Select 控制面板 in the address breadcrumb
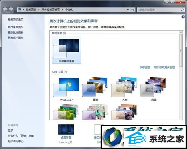The height and width of the screenshot is (149, 187). (31, 10)
